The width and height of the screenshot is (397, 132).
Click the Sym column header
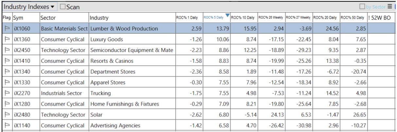[x=19, y=18]
